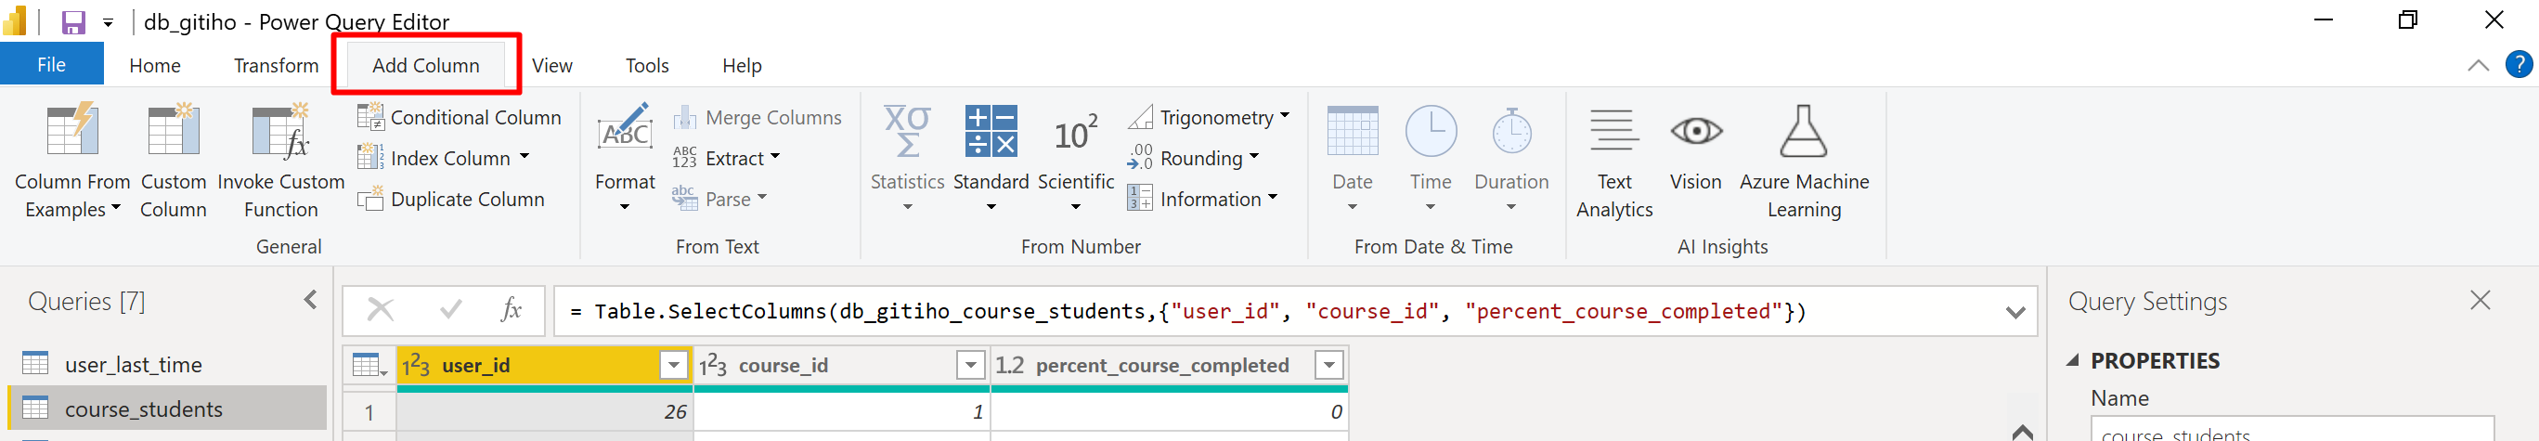Select the Add Column tab
2539x441 pixels.
coord(426,65)
